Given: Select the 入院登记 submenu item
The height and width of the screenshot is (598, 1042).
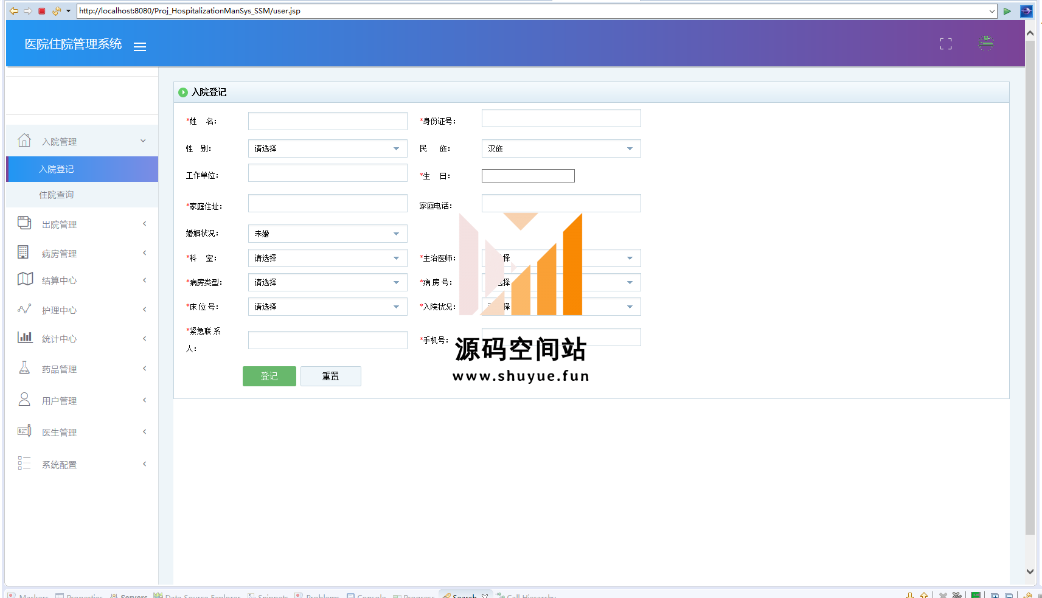Looking at the screenshot, I should [x=82, y=169].
